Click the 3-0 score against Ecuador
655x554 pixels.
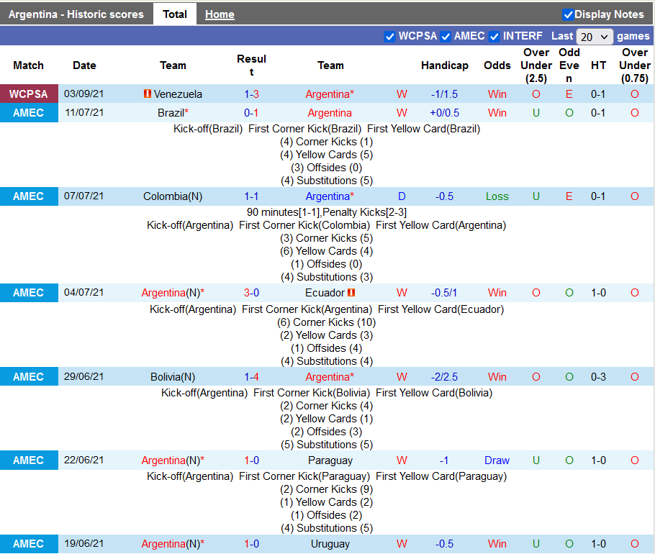(251, 293)
